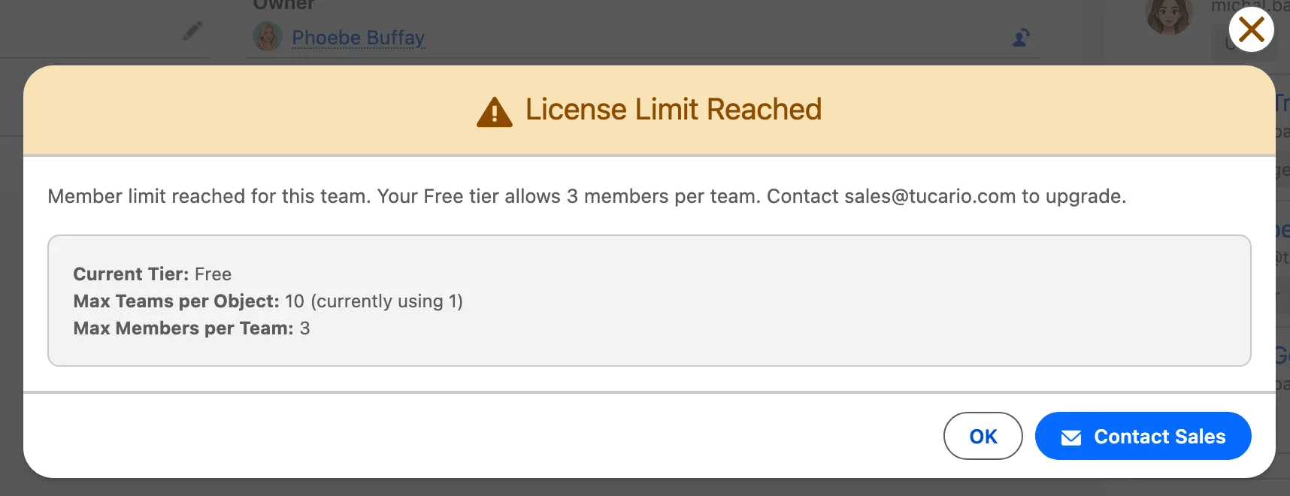This screenshot has width=1290, height=496.
Task: Open the Phoebe Buffay owner link
Action: point(358,37)
